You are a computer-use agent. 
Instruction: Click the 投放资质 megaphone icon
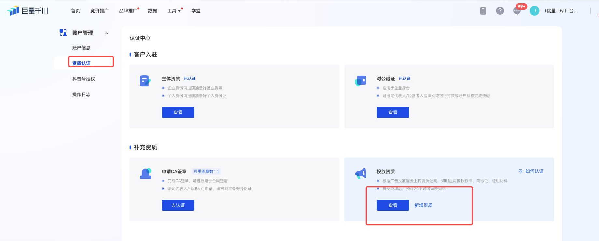(360, 174)
